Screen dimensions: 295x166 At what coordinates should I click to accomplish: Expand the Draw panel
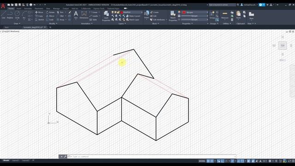[x=17, y=24]
